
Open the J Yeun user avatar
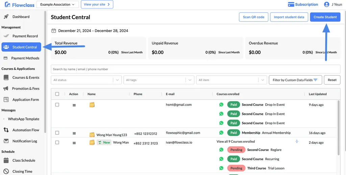[327, 4]
